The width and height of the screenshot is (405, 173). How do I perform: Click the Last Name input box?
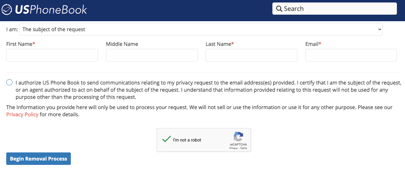click(251, 55)
